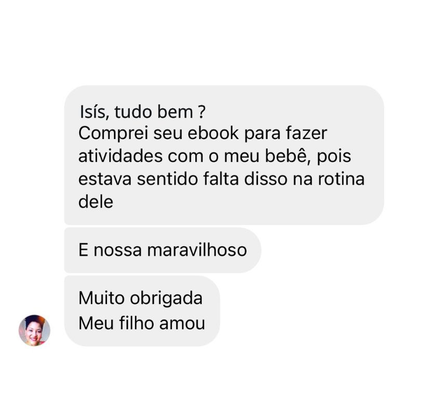Click the word 'maravilhoso' in the second bubble
The image size is (430, 415).
click(x=197, y=250)
